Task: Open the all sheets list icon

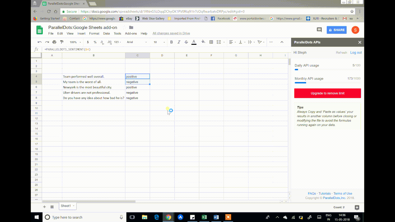Action: 52,207
